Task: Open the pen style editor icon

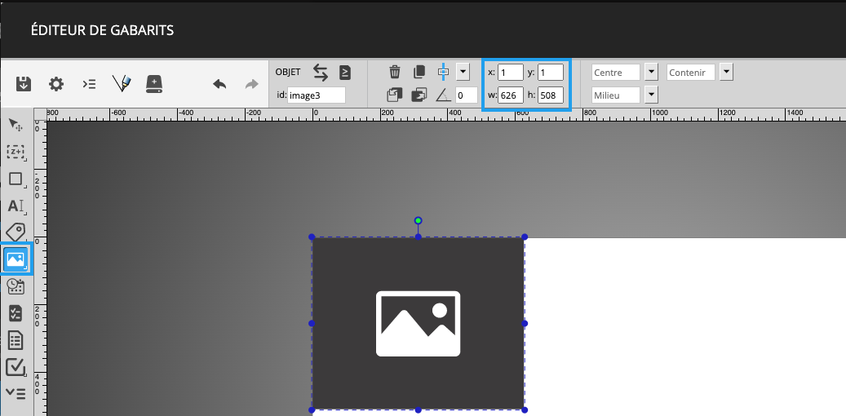Action: click(122, 84)
